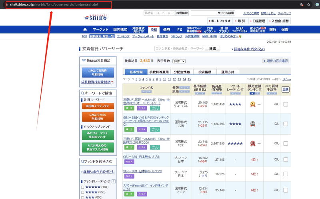Click the bronze rank 3 medal icon

(253, 144)
